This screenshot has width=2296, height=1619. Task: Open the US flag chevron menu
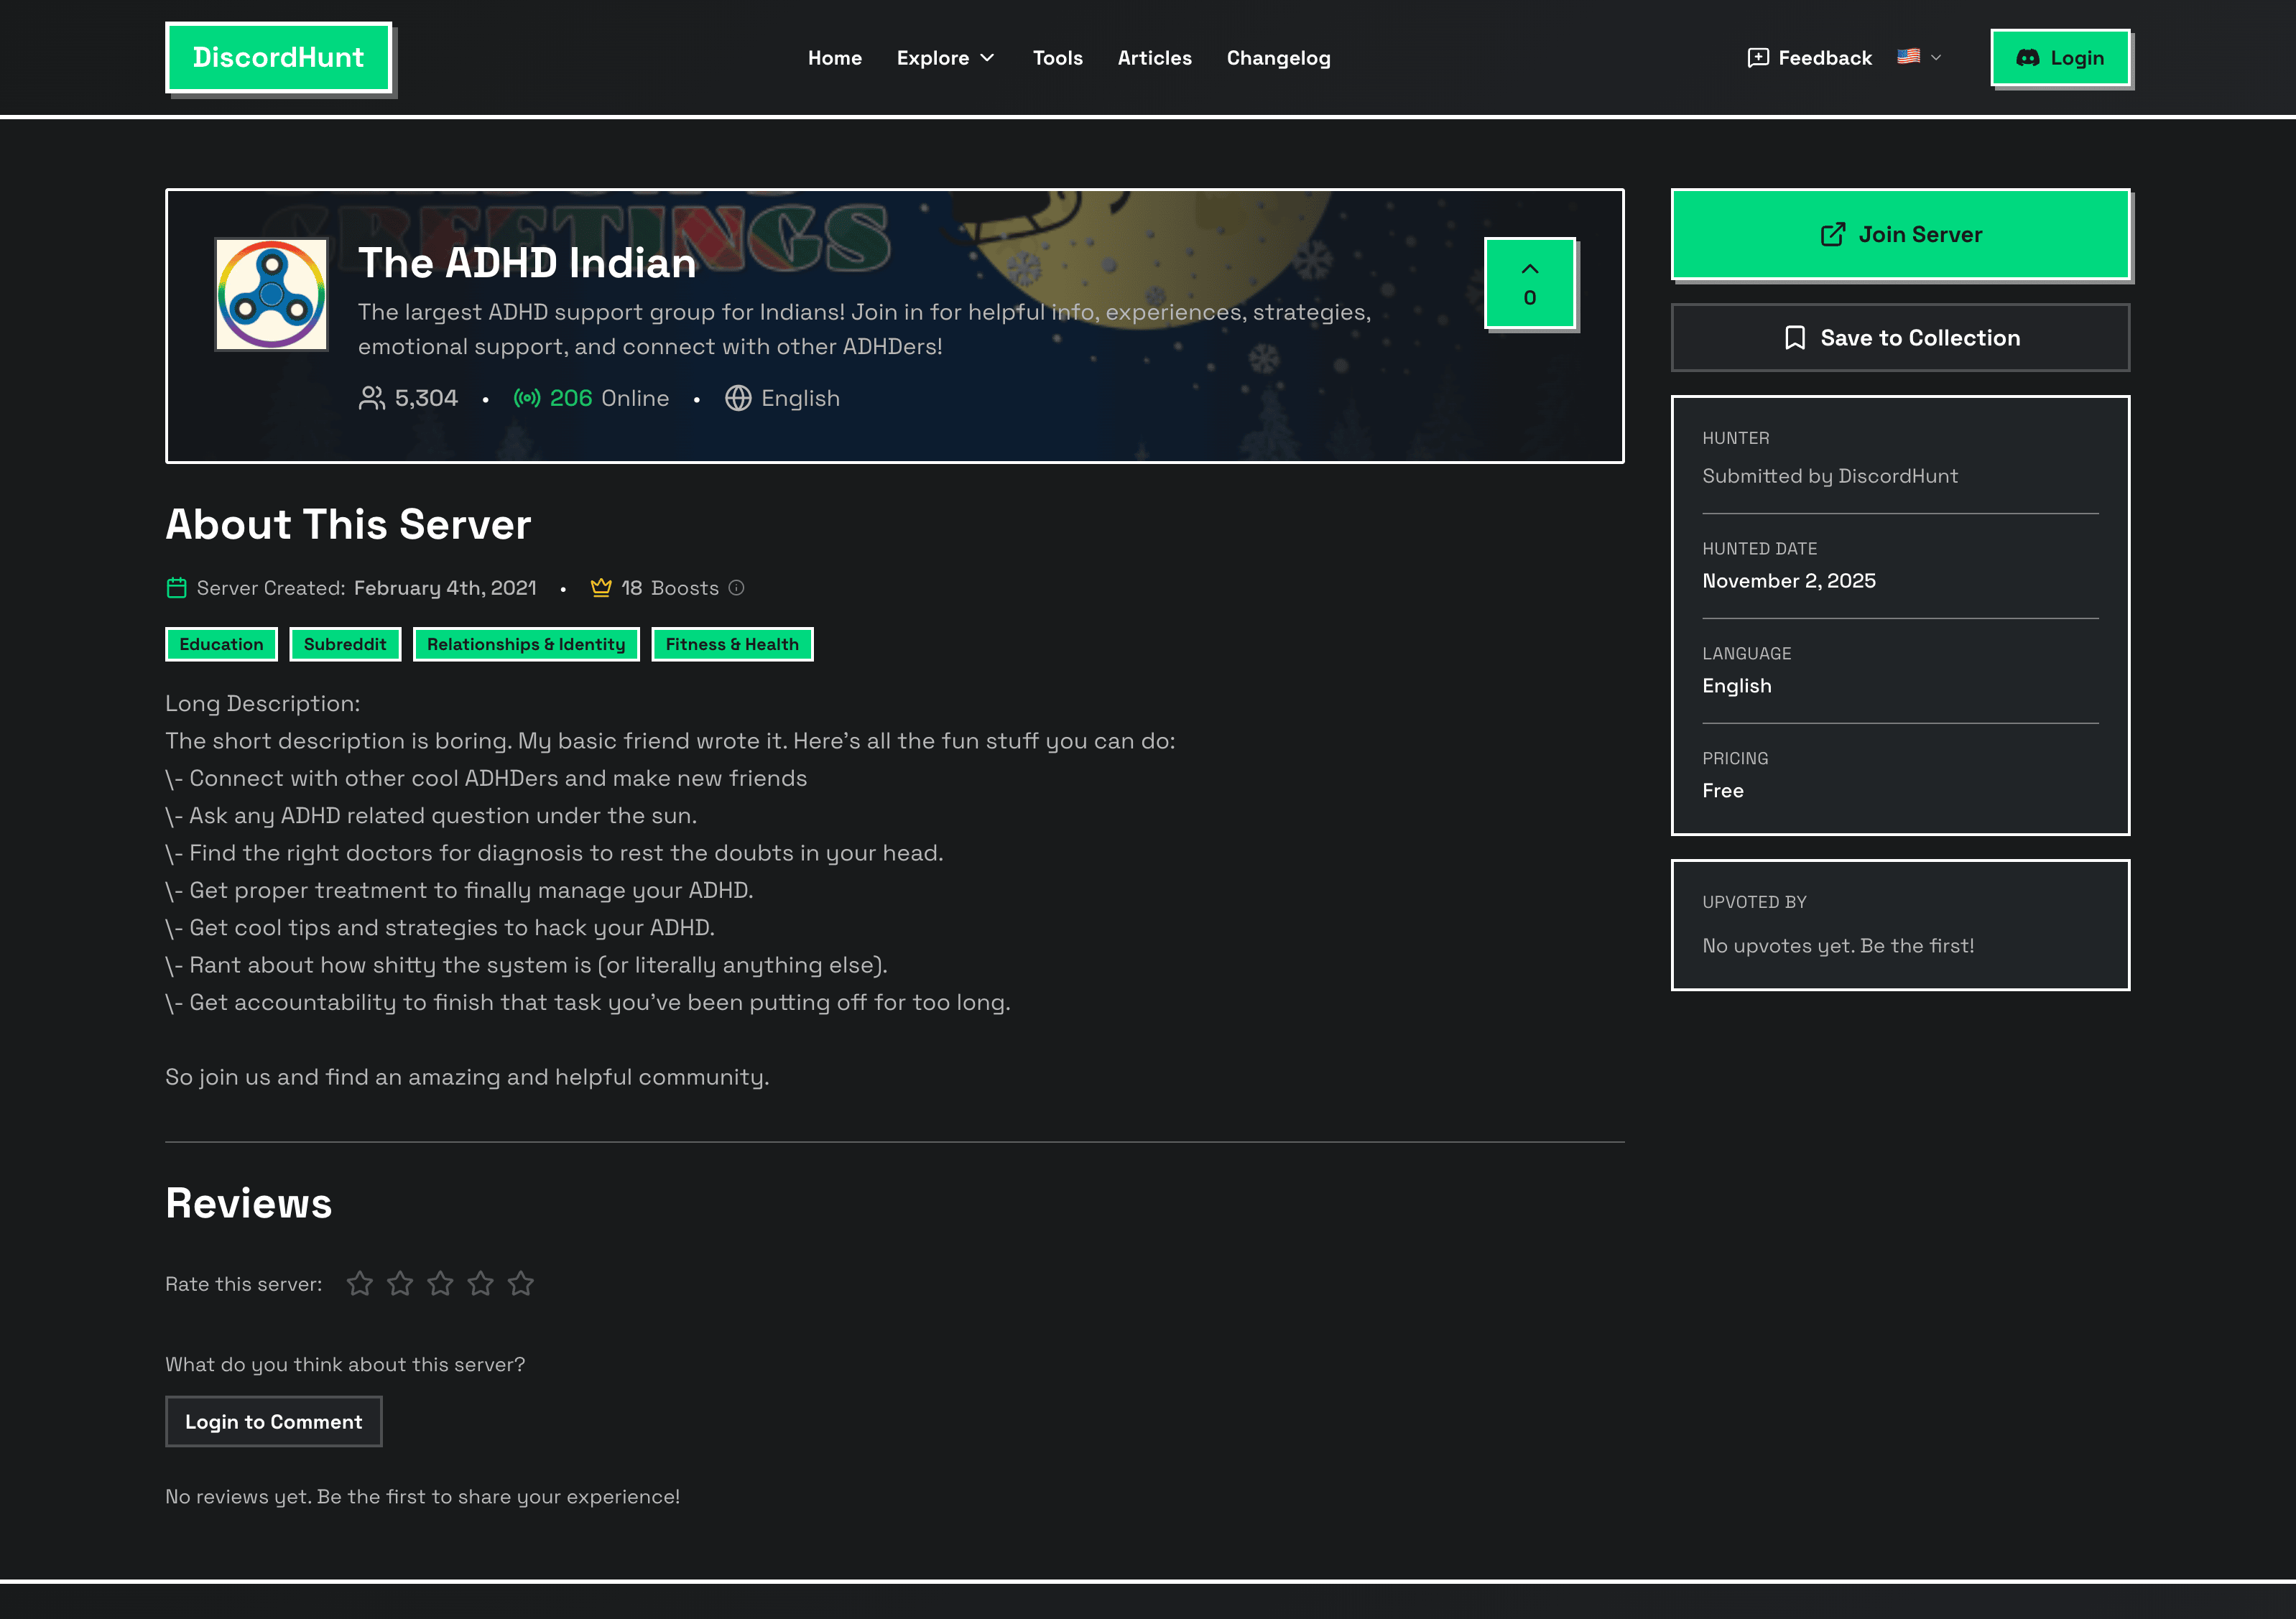coord(1937,57)
